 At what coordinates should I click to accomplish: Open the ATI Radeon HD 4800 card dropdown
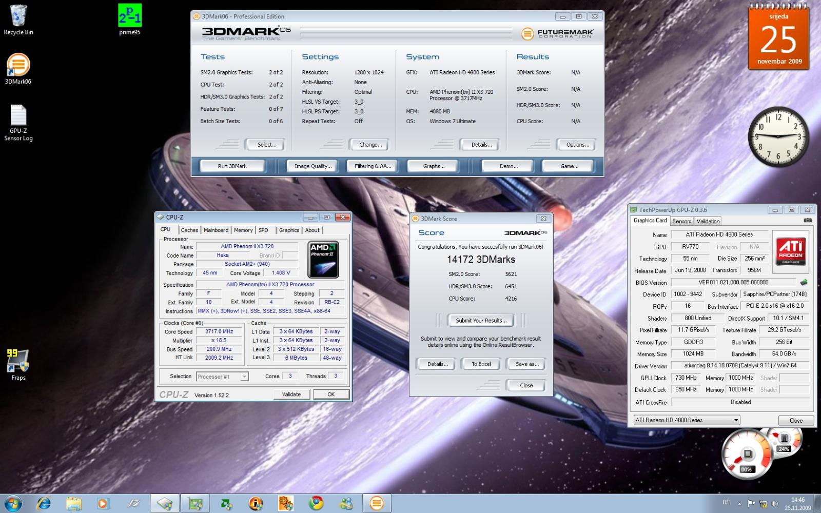click(x=687, y=420)
